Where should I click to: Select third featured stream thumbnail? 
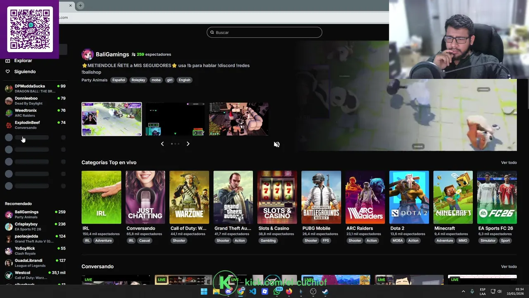coord(239,119)
